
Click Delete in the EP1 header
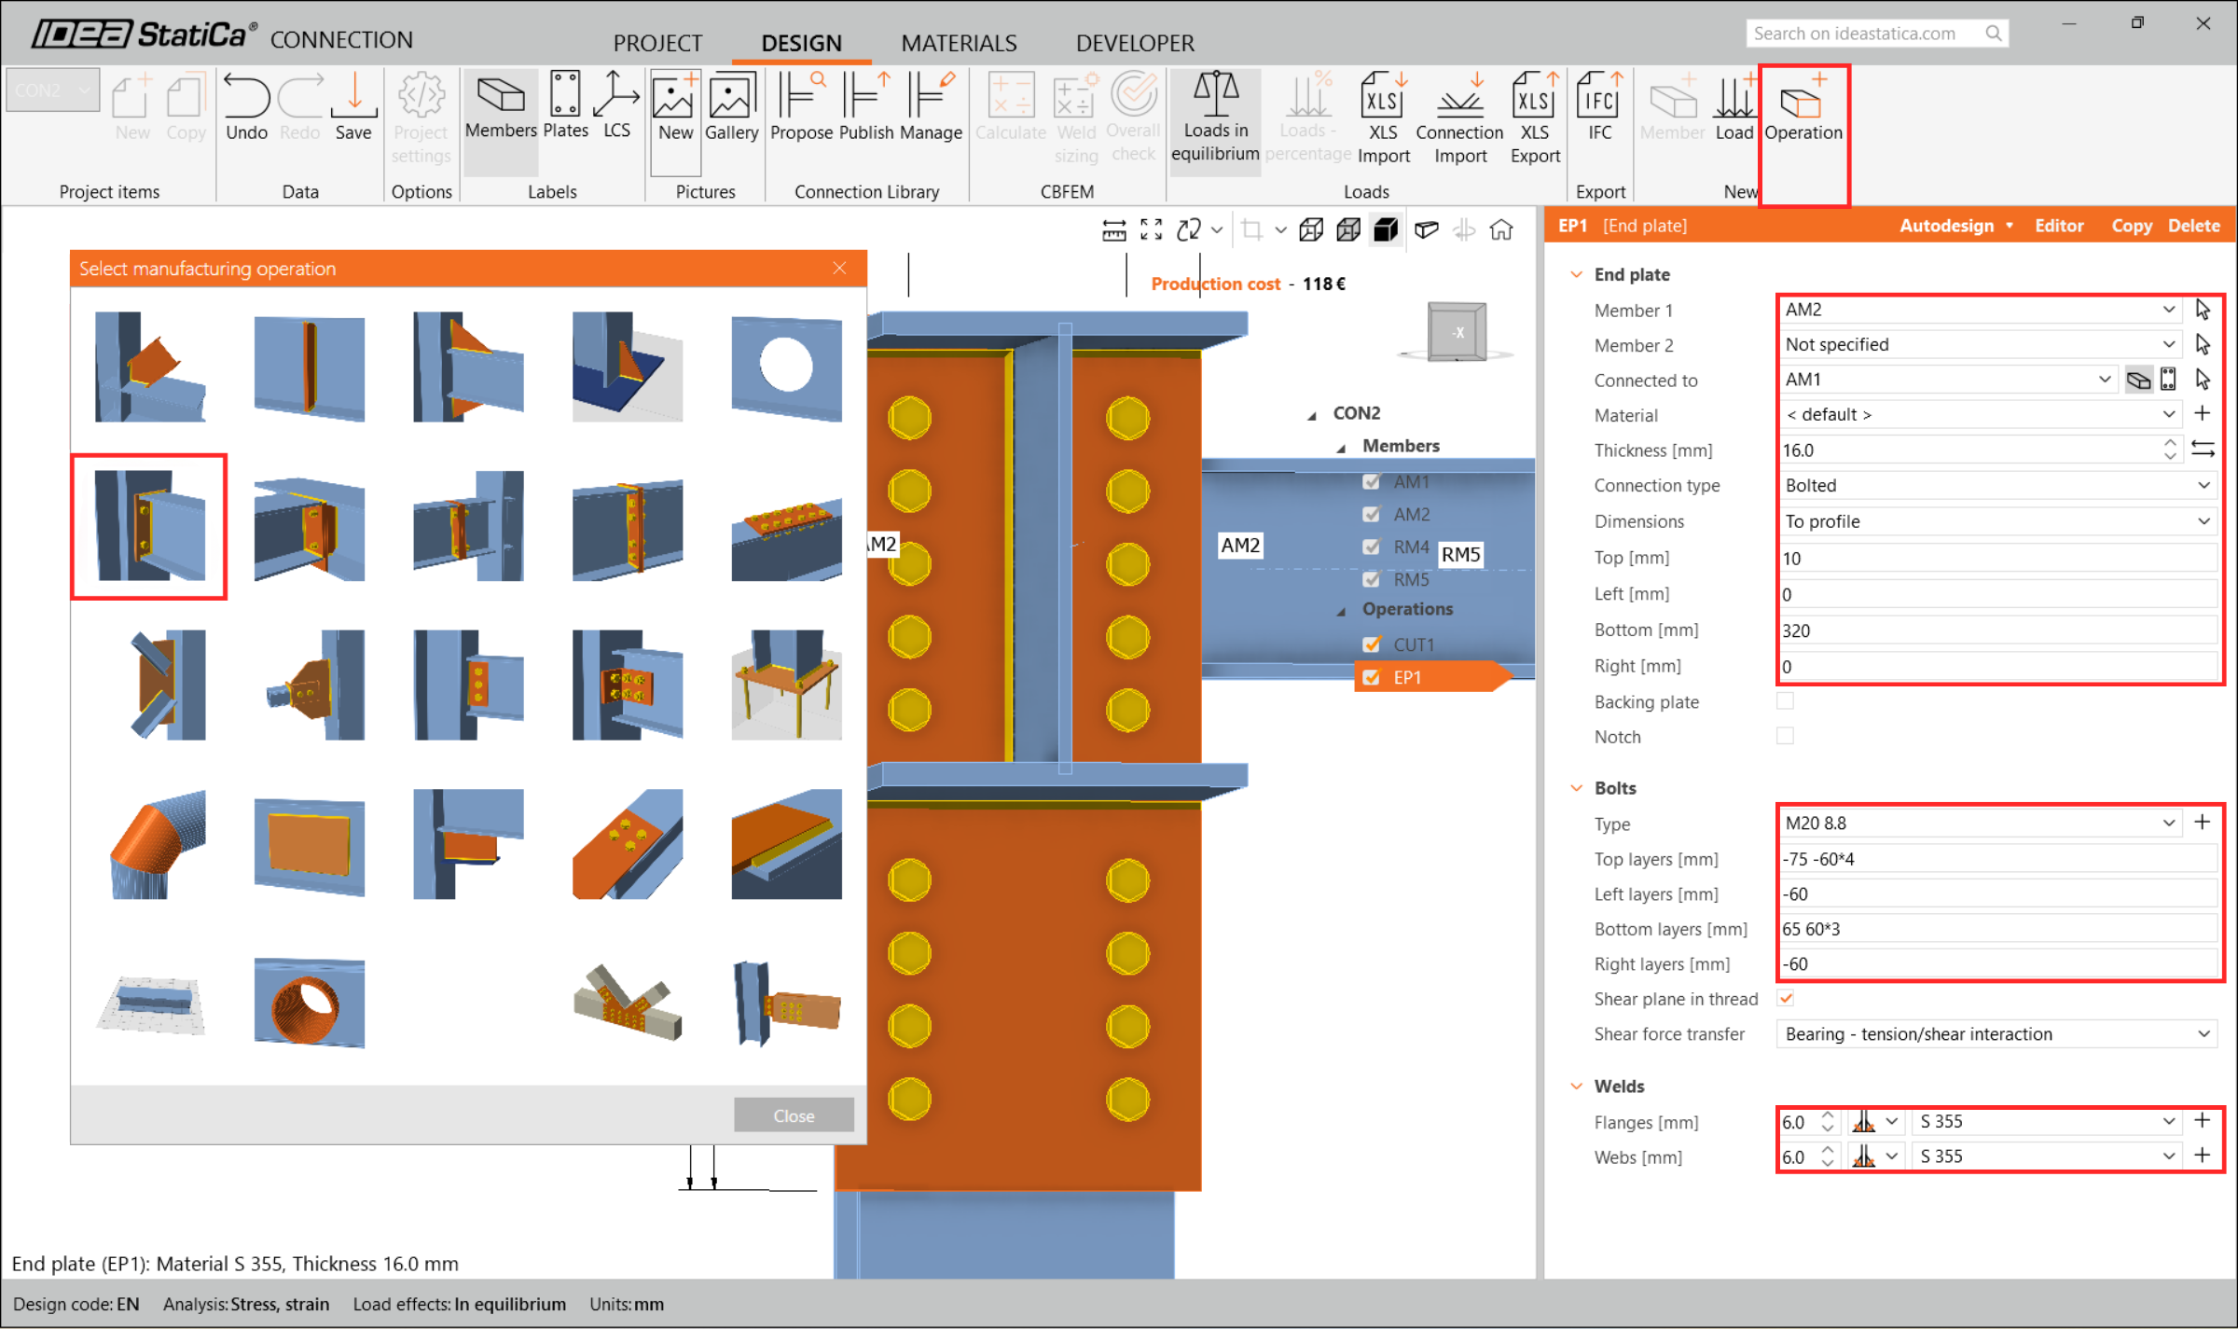2193,226
